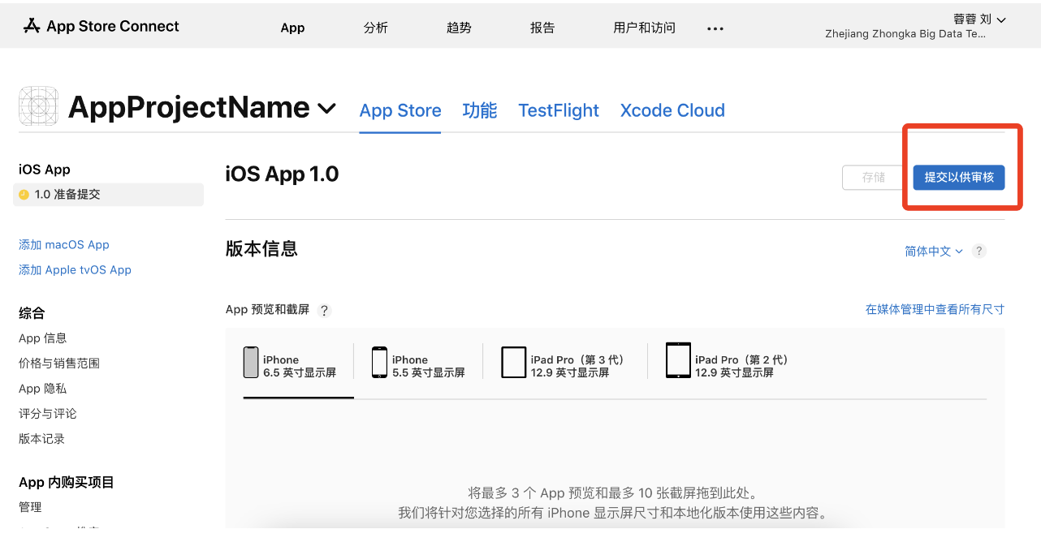The height and width of the screenshot is (542, 1041).
Task: Select 报告 in the top navigation
Action: pos(542,28)
